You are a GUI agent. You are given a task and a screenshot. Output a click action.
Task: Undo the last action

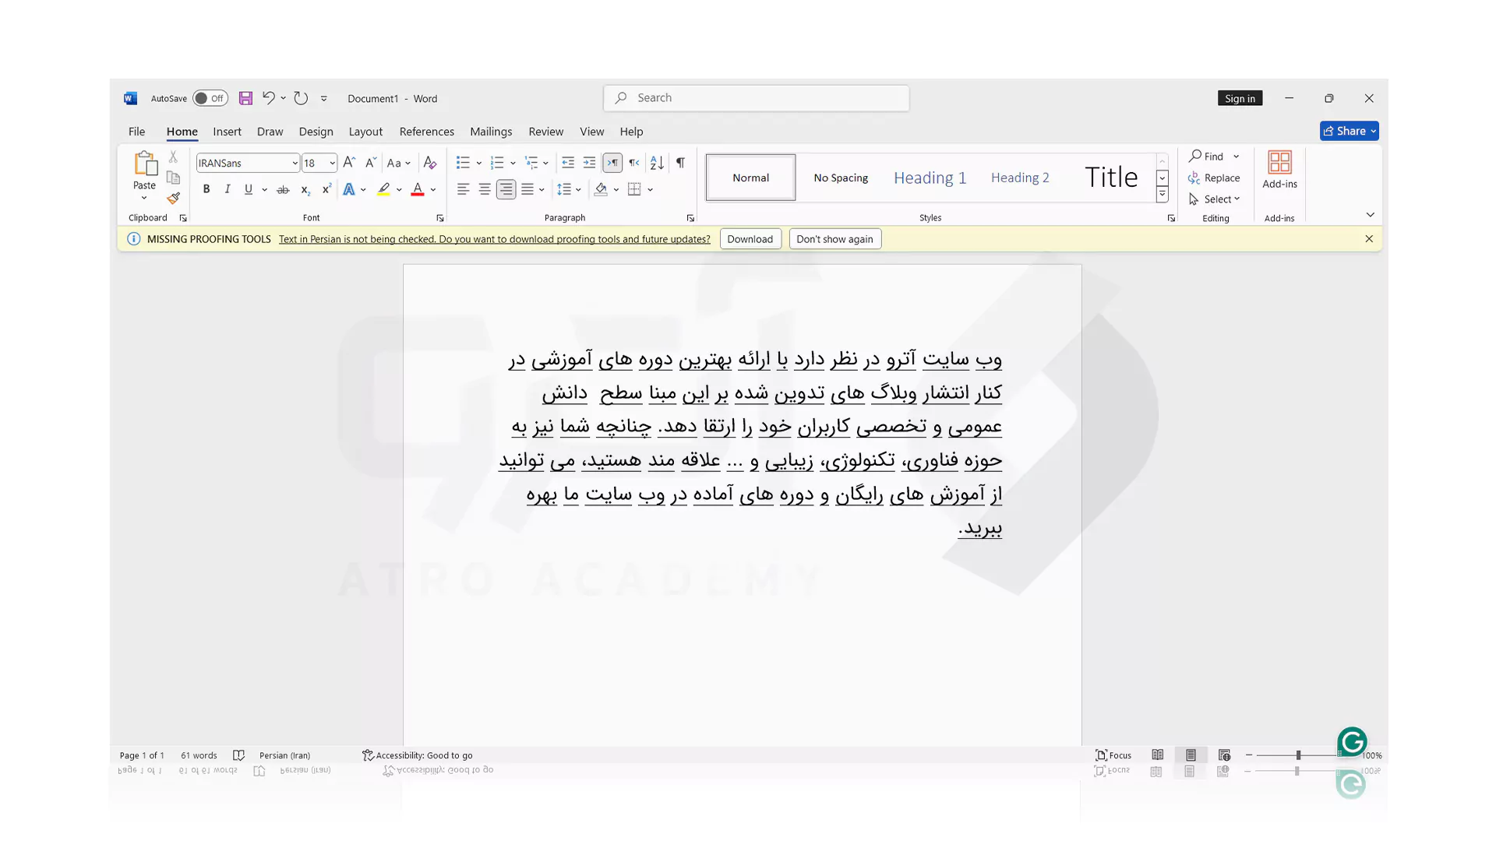tap(268, 98)
